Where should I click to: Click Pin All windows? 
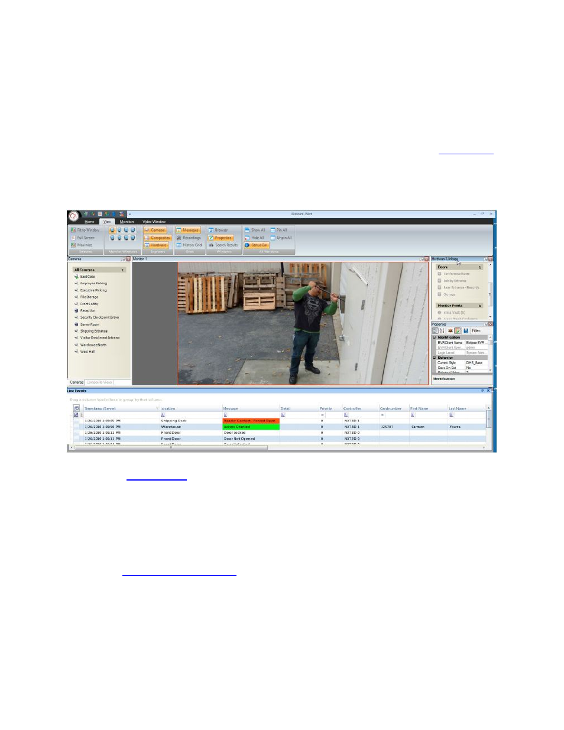pyautogui.click(x=279, y=230)
